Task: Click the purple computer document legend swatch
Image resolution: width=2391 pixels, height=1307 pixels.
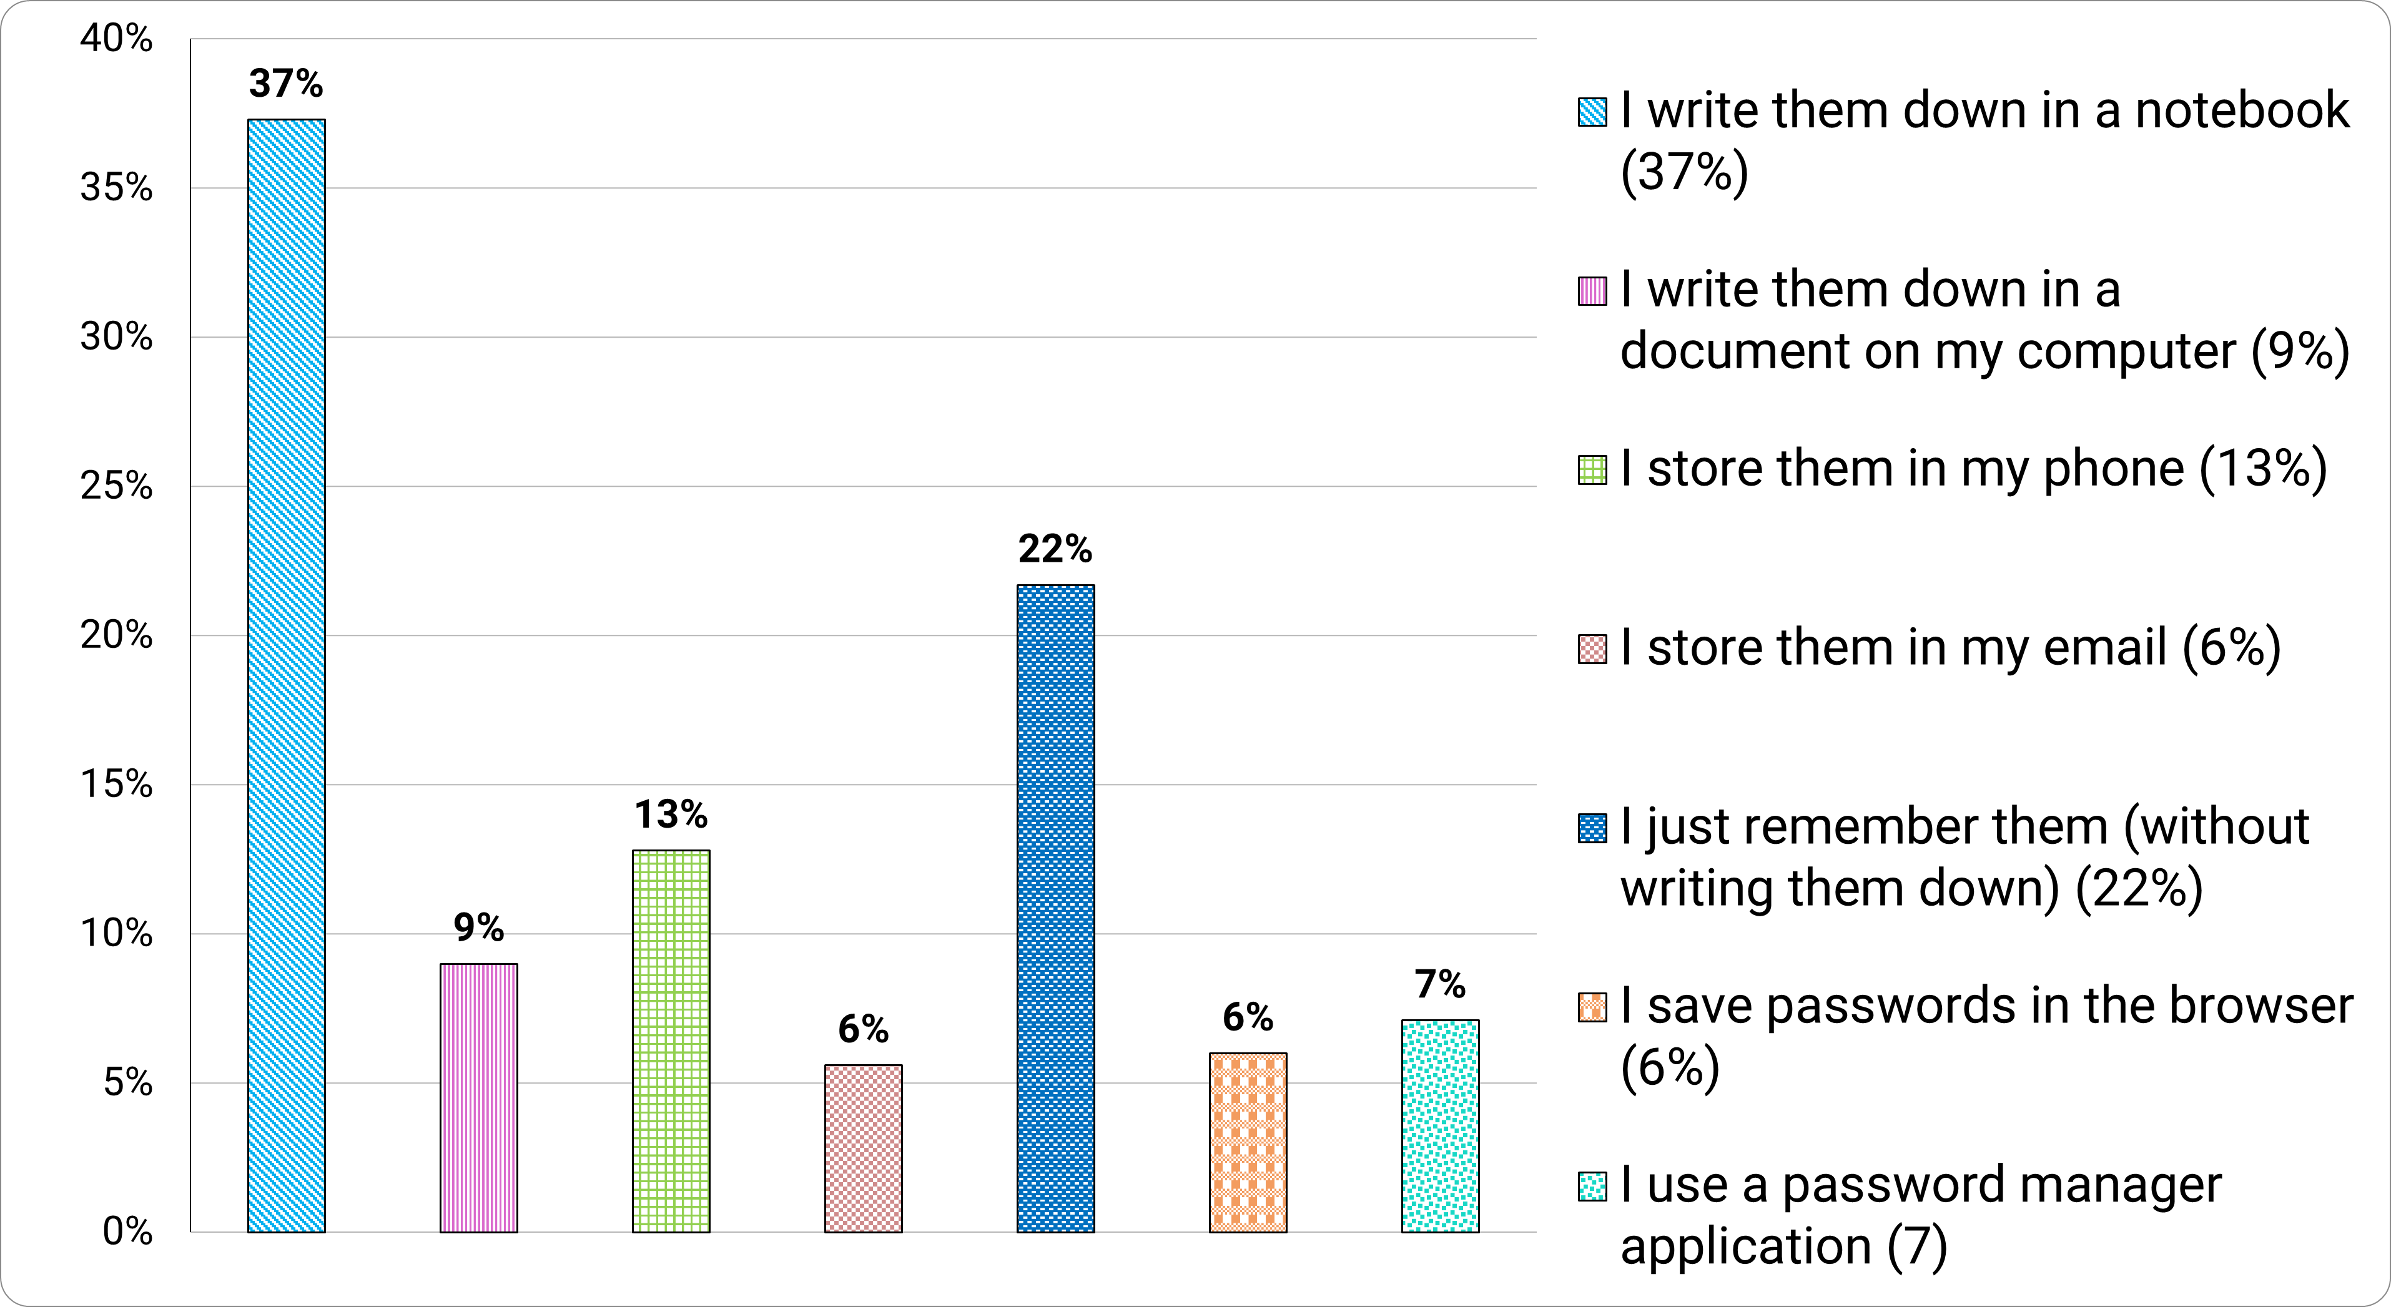Action: point(1592,291)
